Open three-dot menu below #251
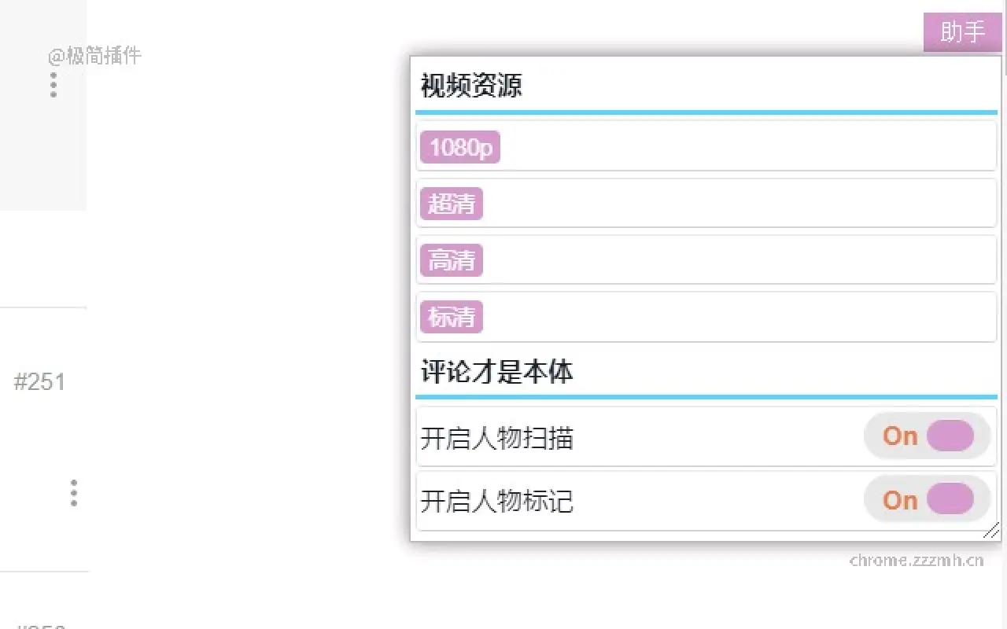 click(x=74, y=493)
